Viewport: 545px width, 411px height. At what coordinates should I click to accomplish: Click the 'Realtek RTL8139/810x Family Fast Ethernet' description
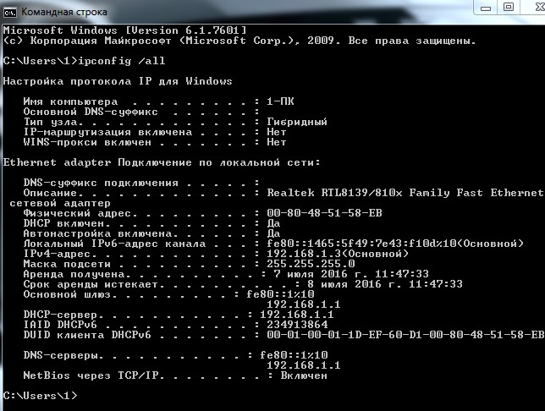click(405, 193)
